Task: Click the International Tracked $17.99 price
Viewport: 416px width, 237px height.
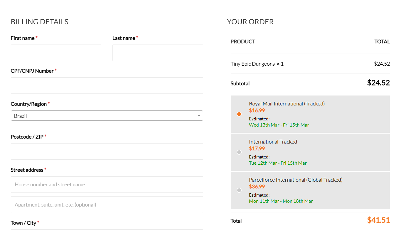Action: 257,149
